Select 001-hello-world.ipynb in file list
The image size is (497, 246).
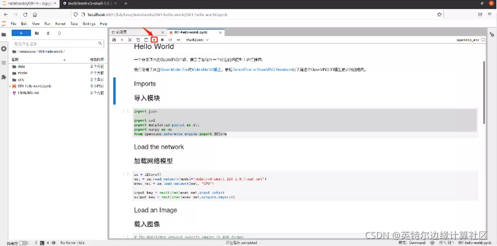click(x=58, y=86)
